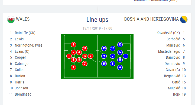Click the match date 19/11/2019 - 17:00
Viewport: 195px width, 105px height.
pos(97,28)
